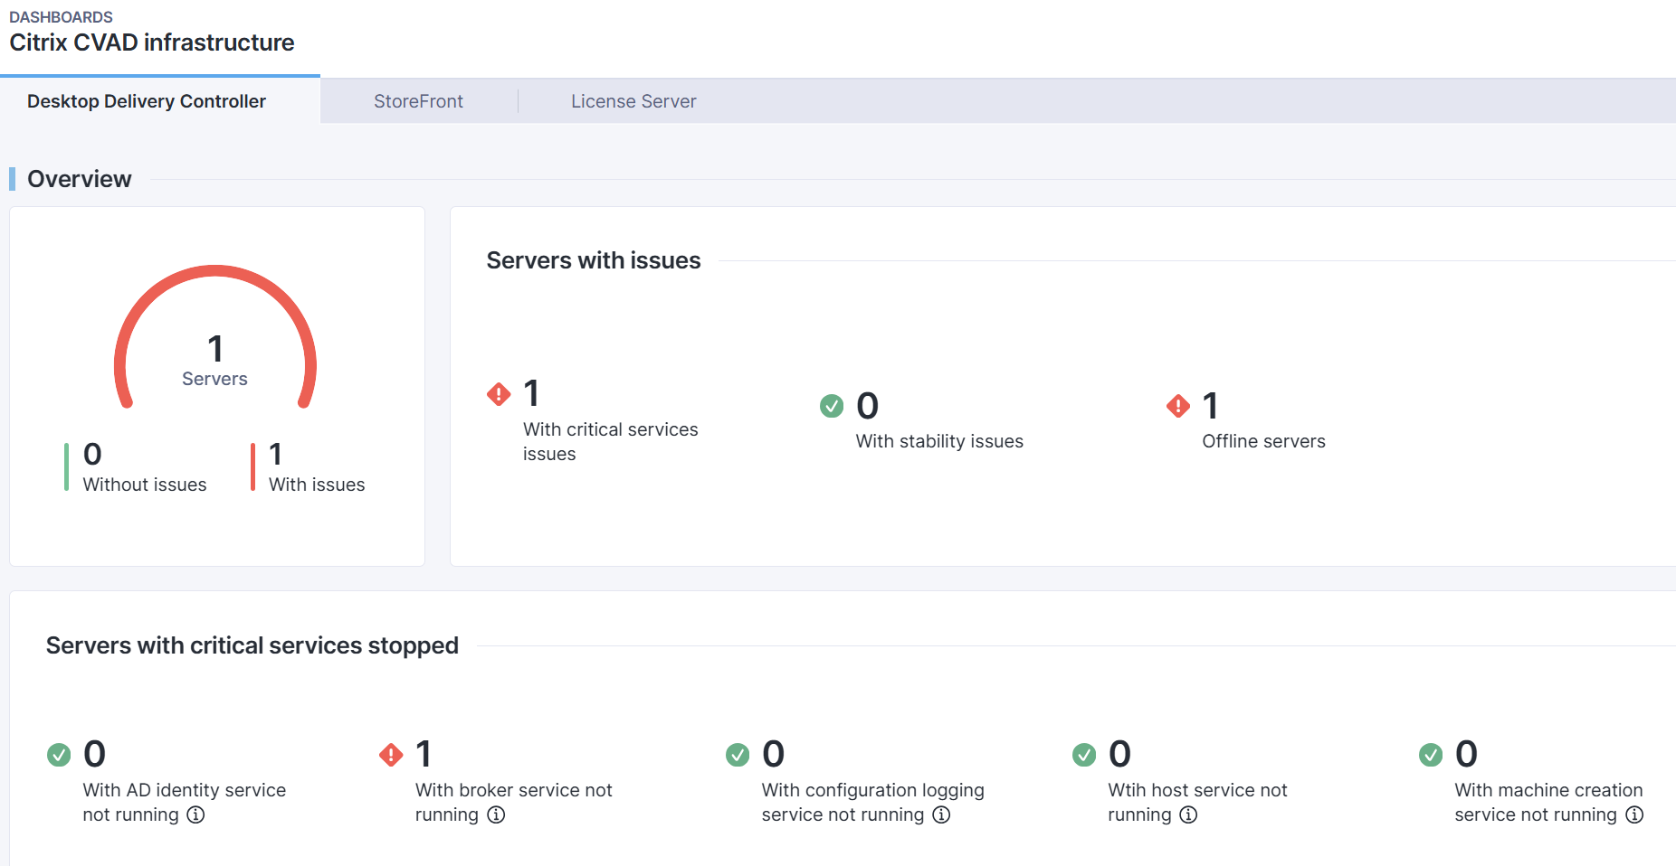
Task: Click red alert icon for broker service
Action: [x=391, y=754]
